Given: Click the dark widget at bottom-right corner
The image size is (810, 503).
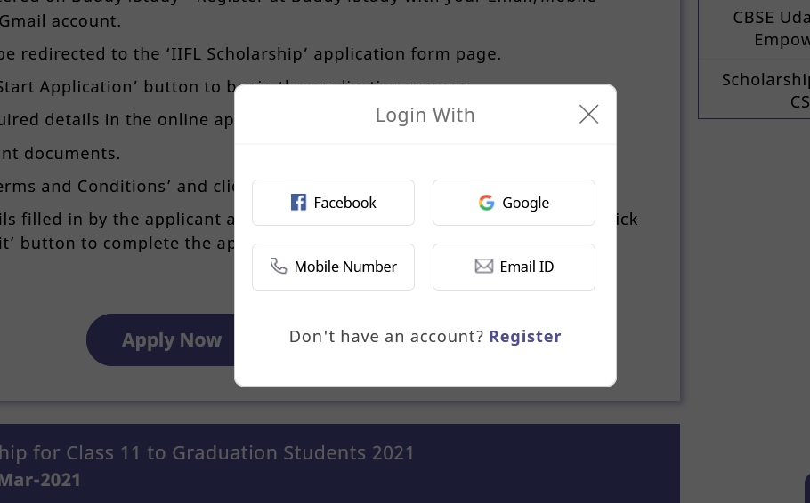Looking at the screenshot, I should pos(805,487).
